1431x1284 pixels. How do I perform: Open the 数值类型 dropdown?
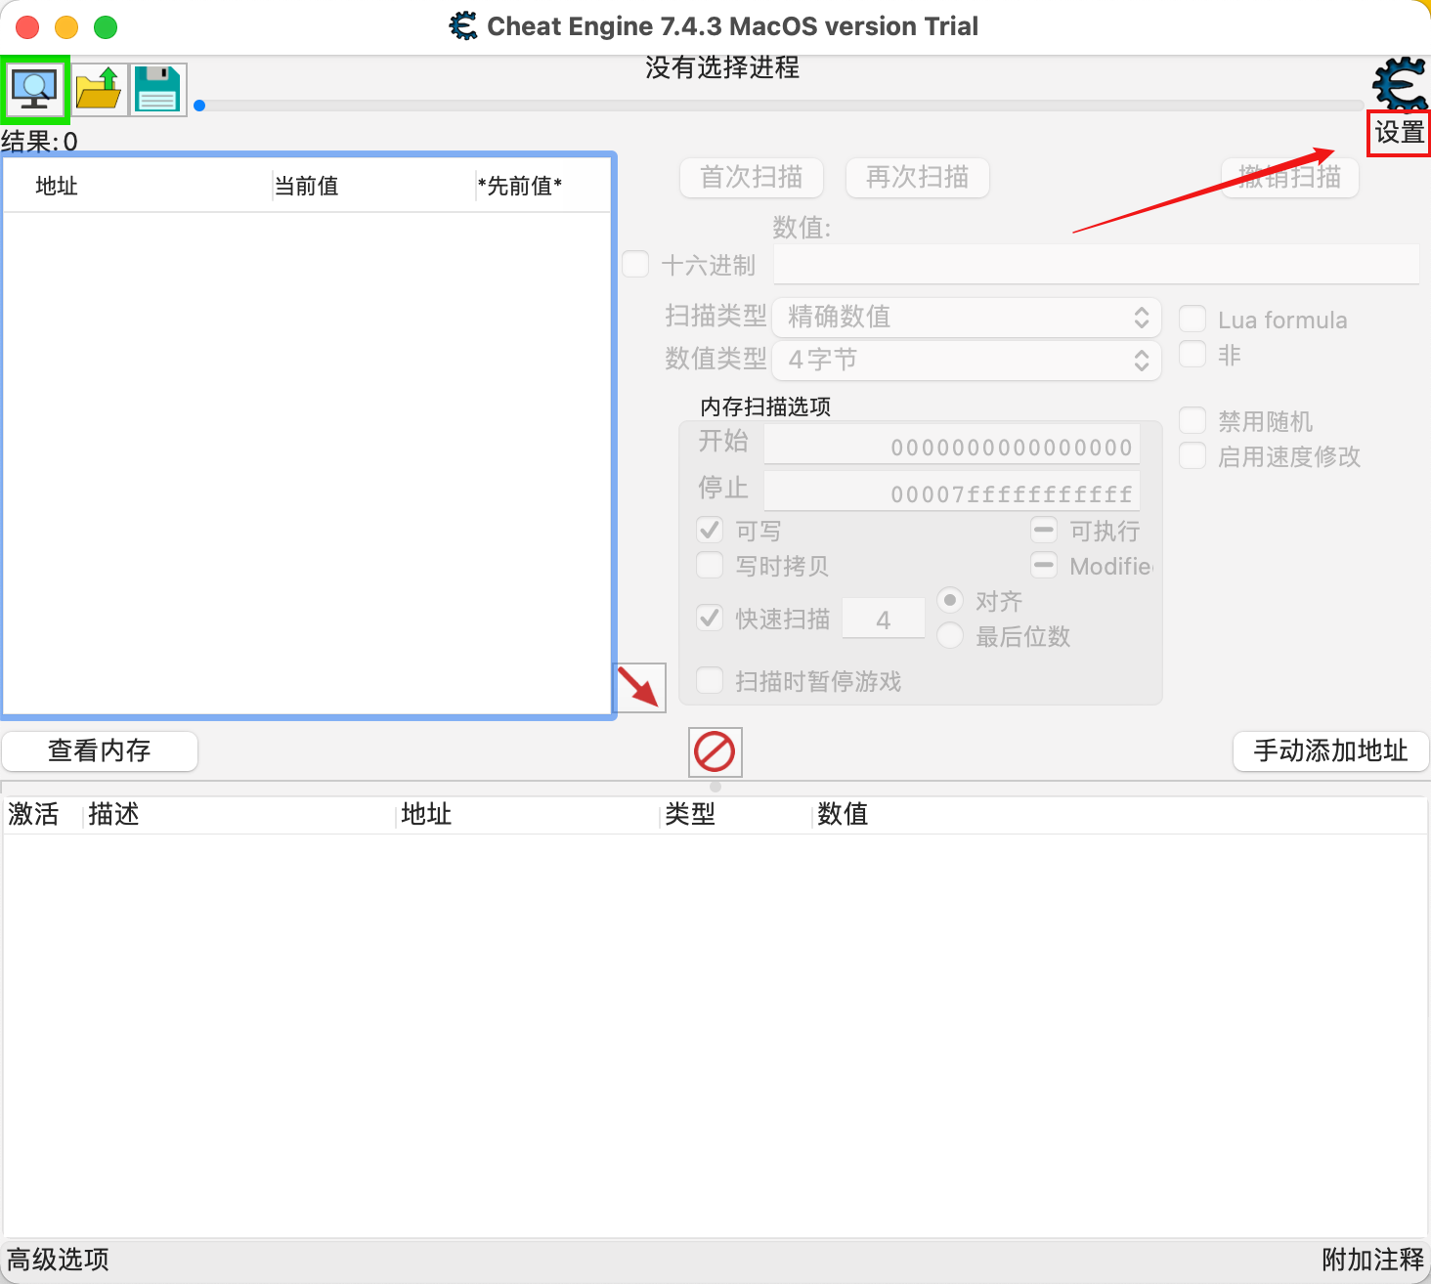coord(966,360)
